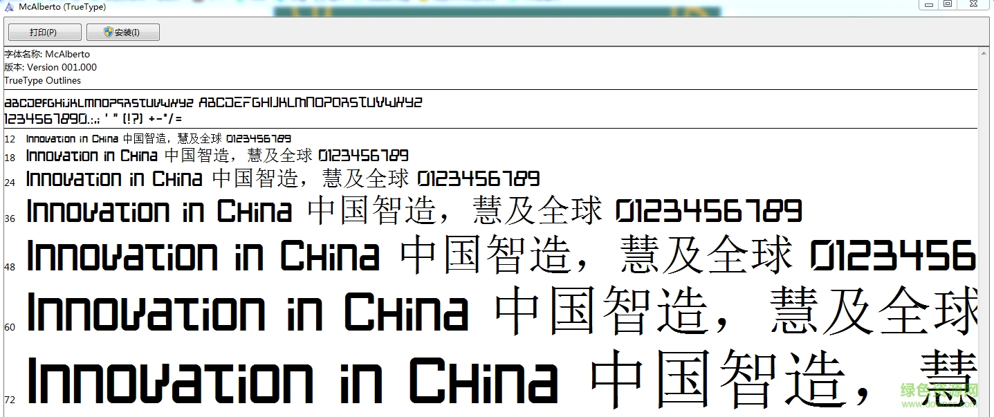Image resolution: width=994 pixels, height=417 pixels.
Task: Click the 安装(I) install button
Action: click(123, 32)
